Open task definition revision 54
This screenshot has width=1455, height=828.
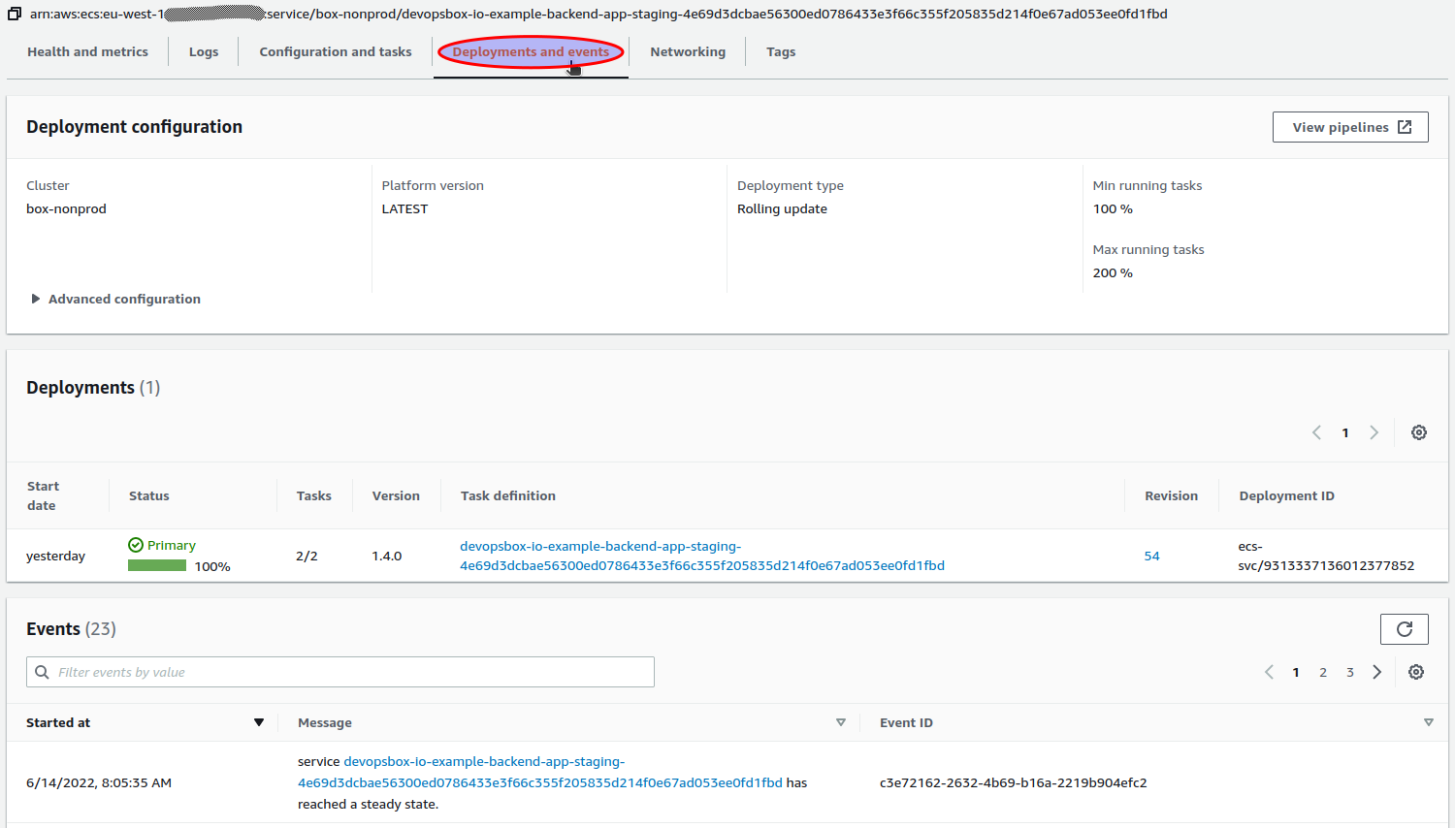click(1151, 556)
